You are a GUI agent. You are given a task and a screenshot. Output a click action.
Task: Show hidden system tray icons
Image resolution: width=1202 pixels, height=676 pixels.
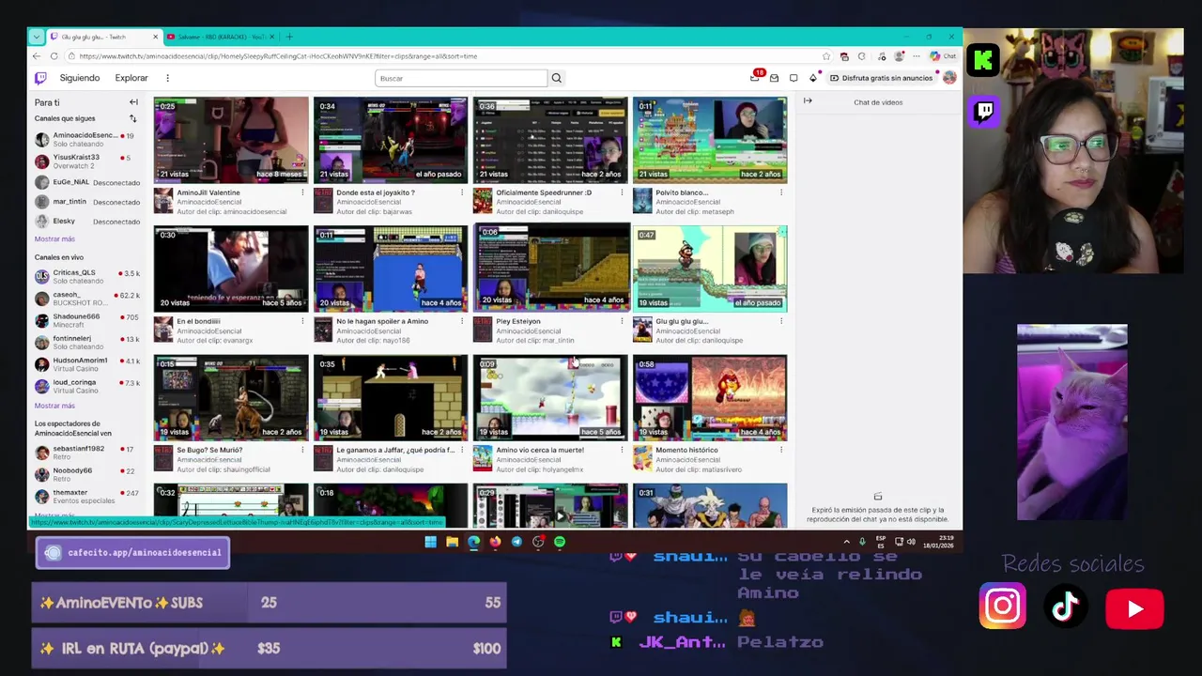coord(846,542)
